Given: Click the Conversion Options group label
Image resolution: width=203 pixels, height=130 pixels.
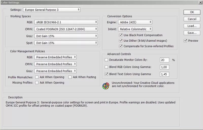Looking at the screenshot, I should tap(120, 16).
